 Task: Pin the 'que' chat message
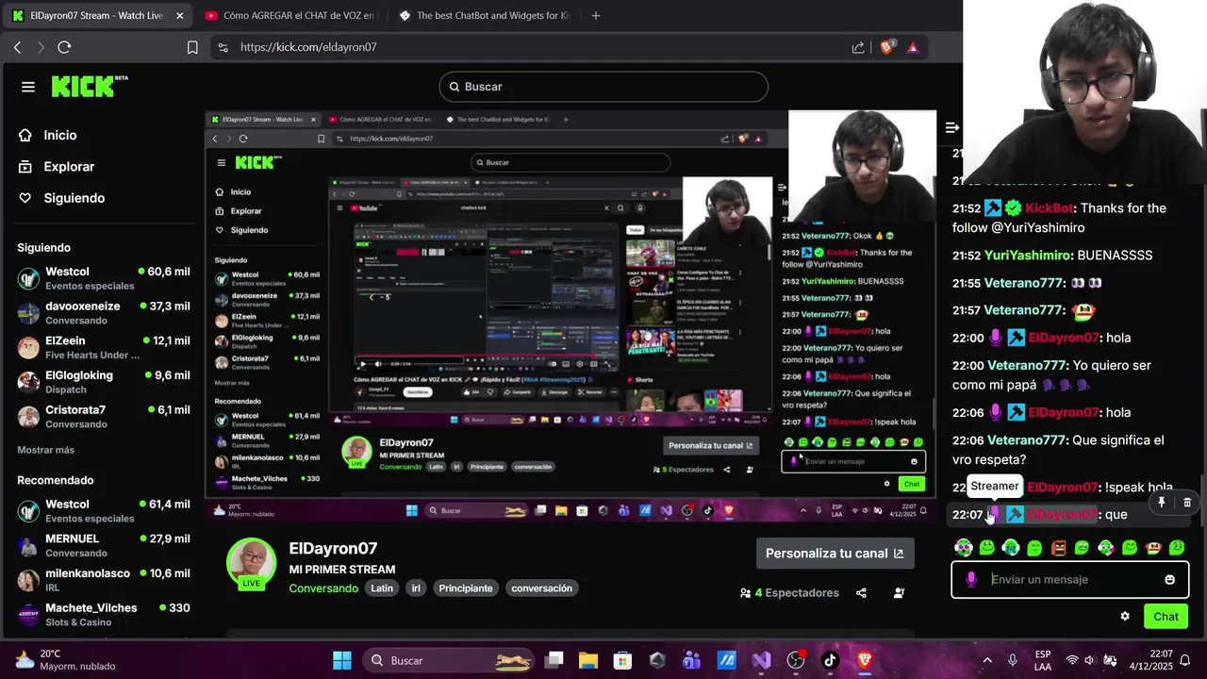[x=1162, y=503]
